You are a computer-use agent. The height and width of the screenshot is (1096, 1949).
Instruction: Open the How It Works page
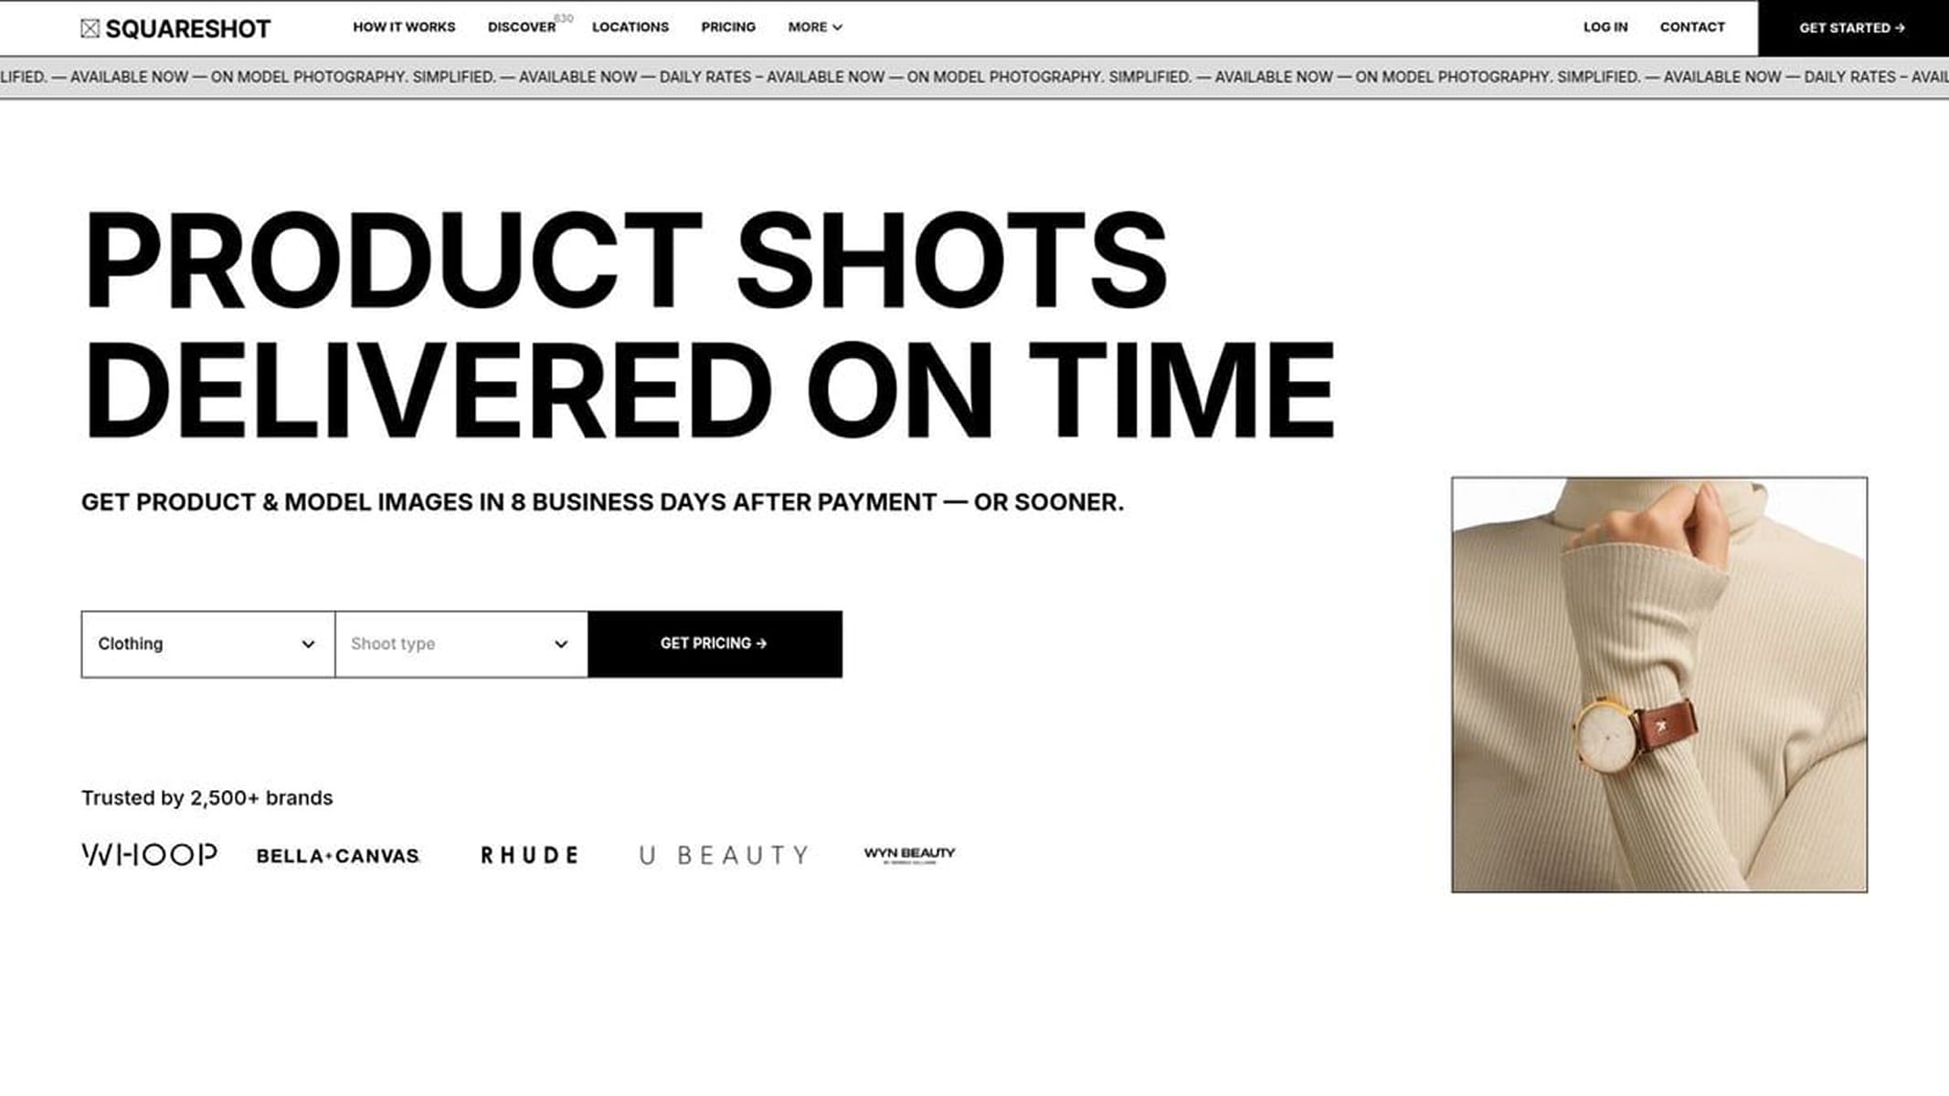pos(404,27)
